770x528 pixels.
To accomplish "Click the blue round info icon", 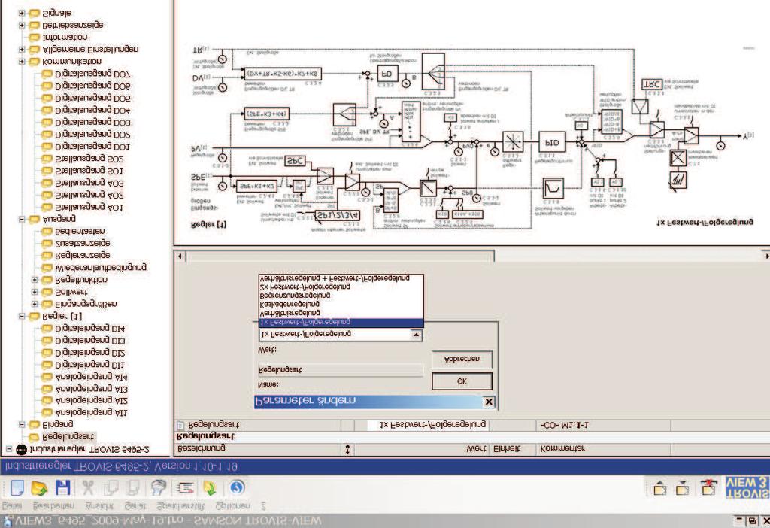I will click(237, 487).
